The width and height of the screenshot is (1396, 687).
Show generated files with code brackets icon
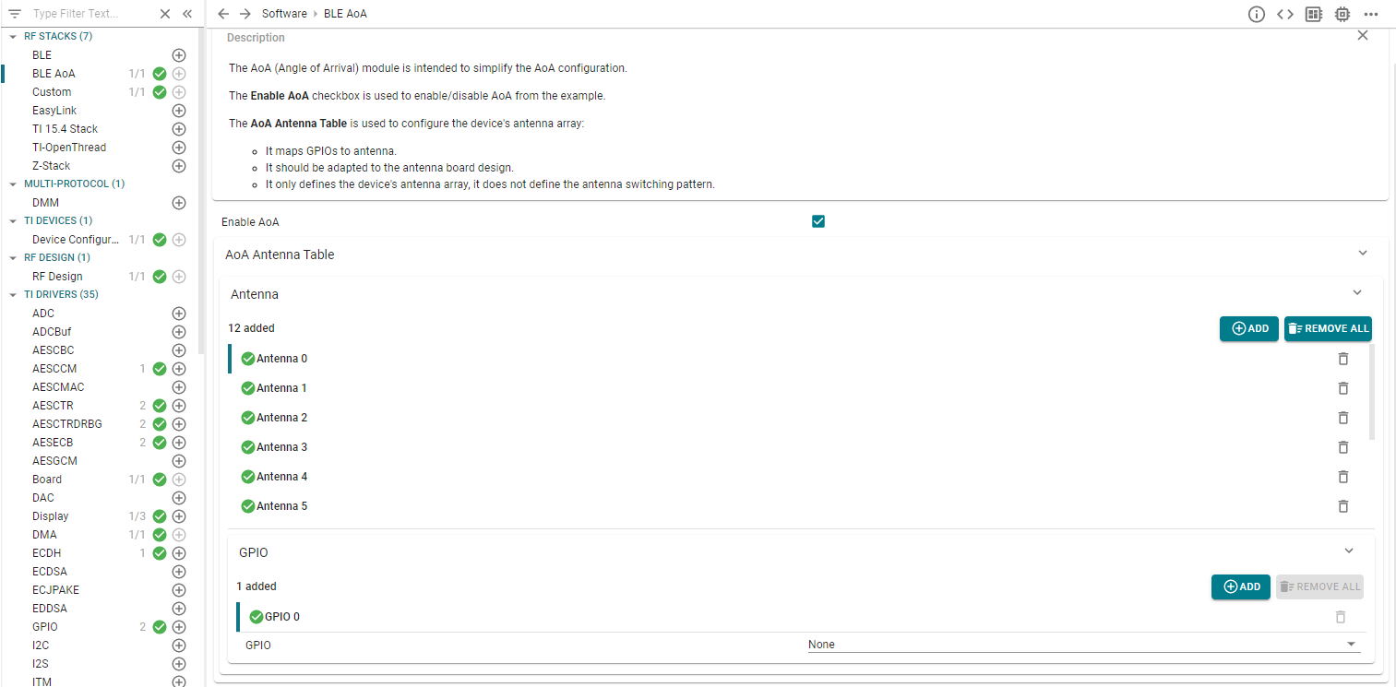click(x=1284, y=14)
